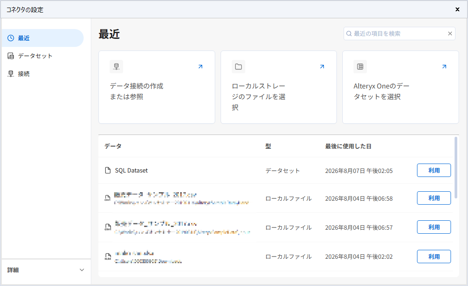Open the データセット sidebar section

coord(35,56)
